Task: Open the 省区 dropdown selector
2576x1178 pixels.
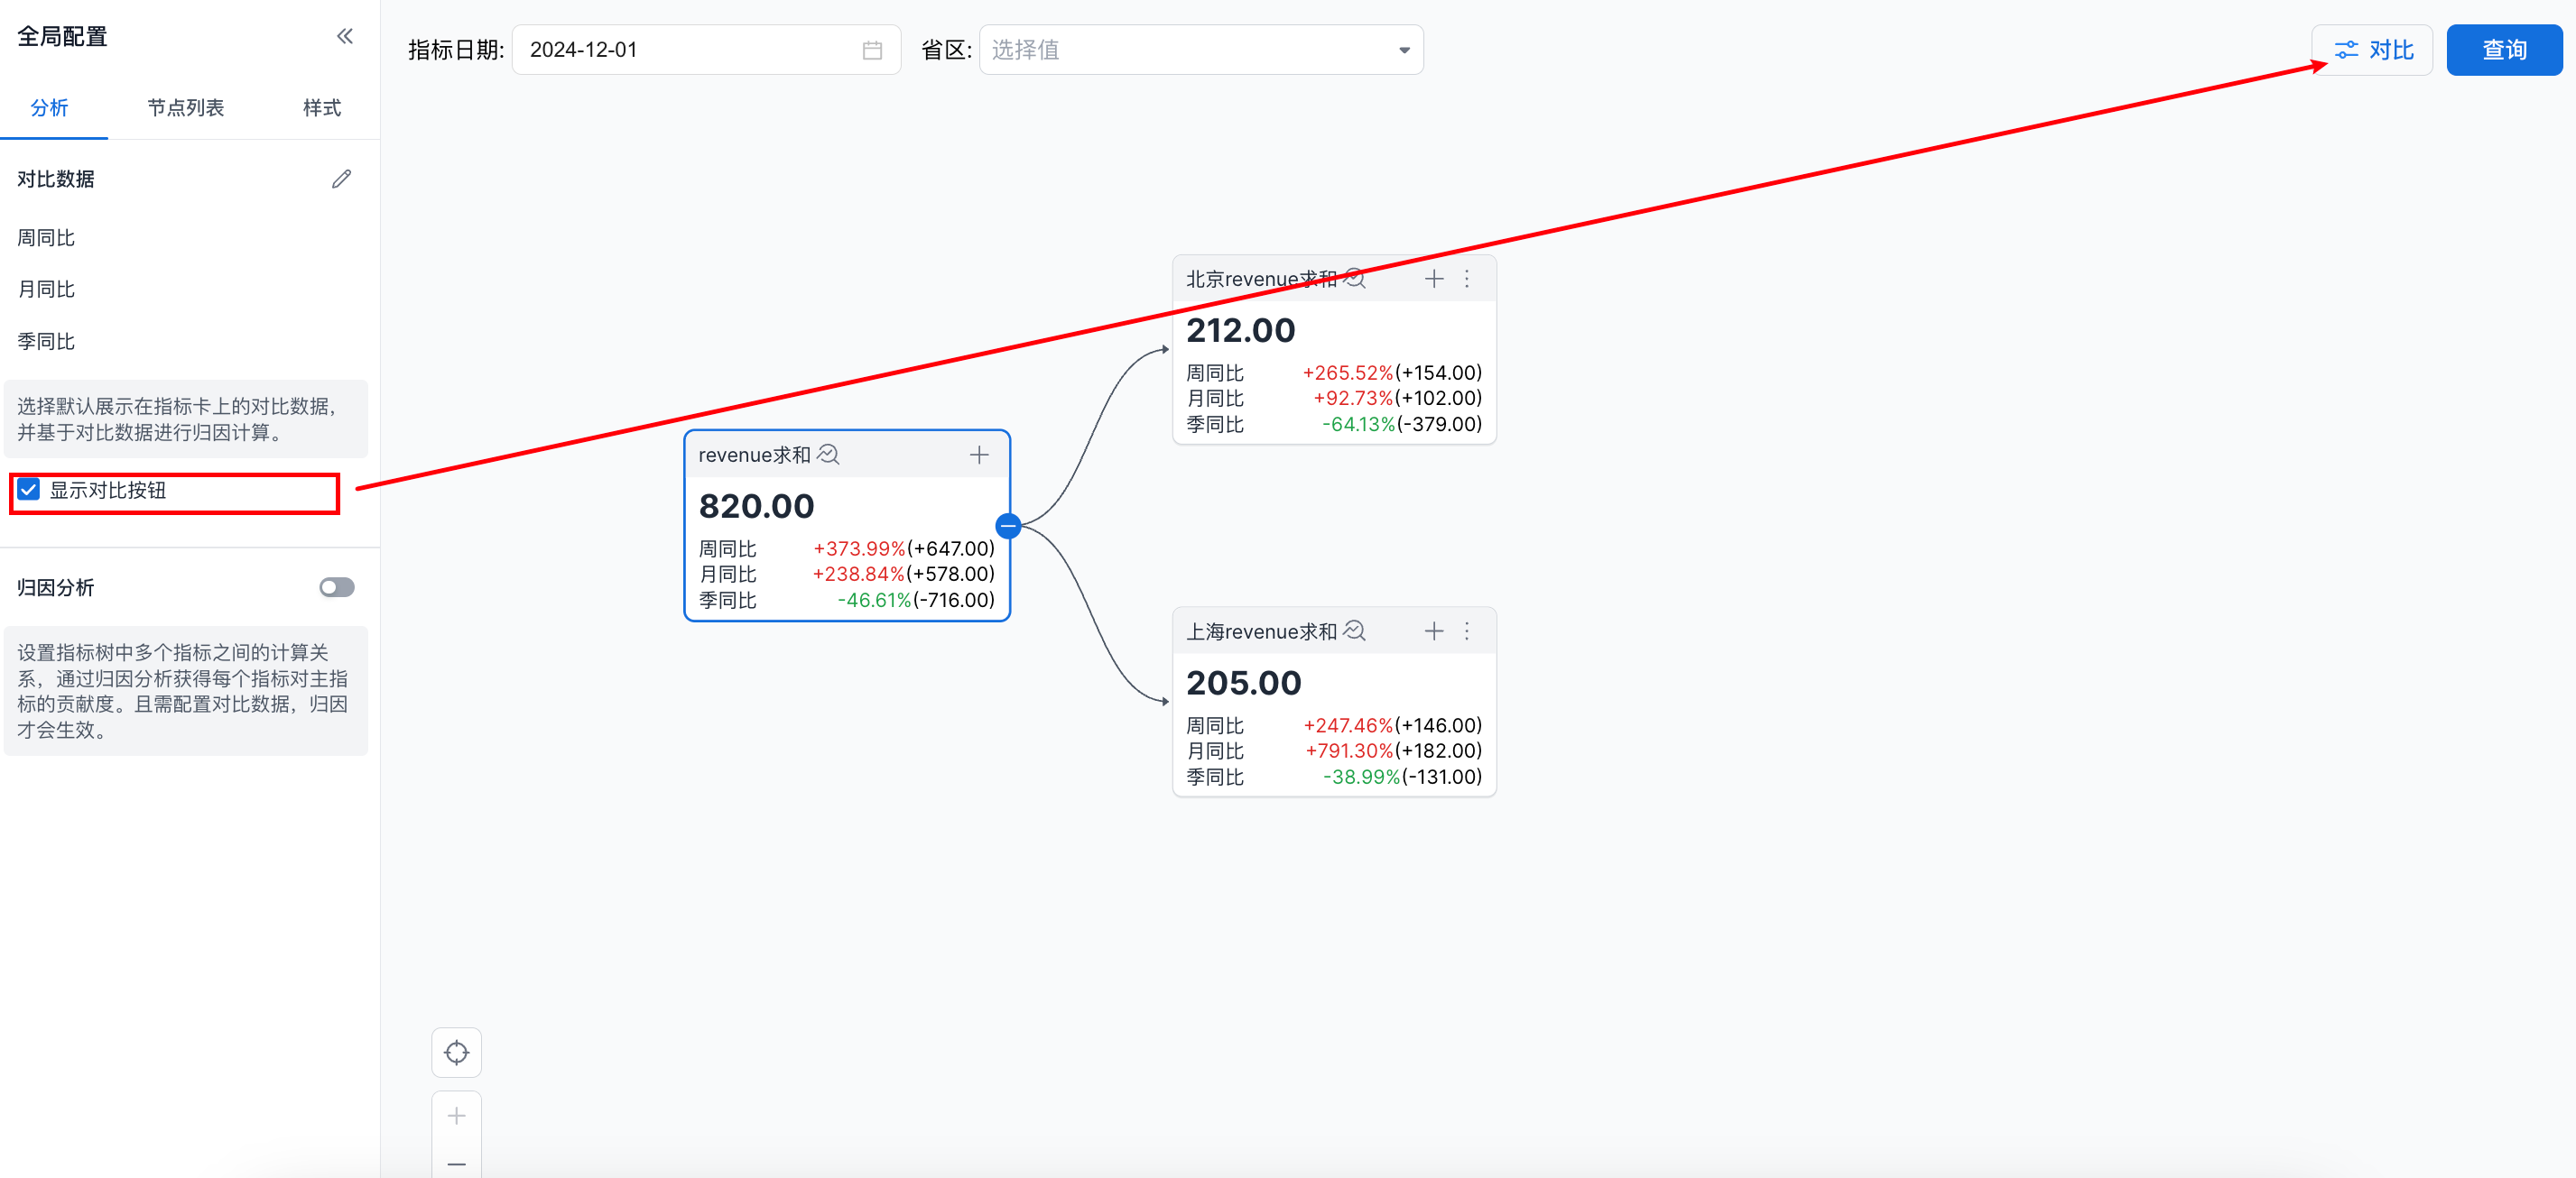Action: [1200, 50]
